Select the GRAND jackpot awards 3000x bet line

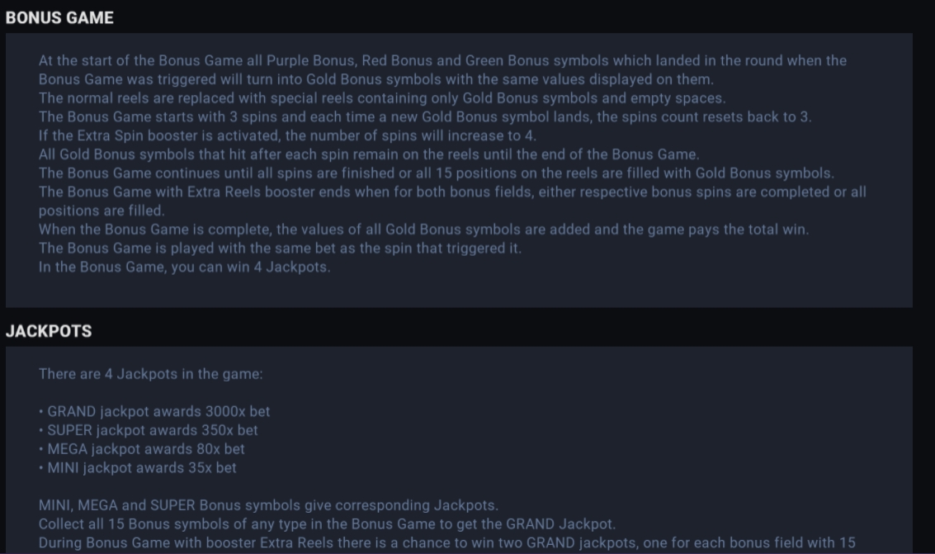point(154,411)
